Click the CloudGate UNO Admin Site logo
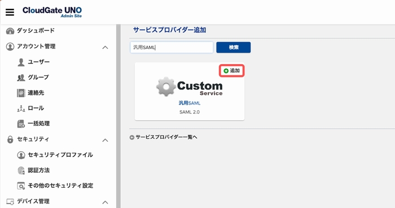The image size is (395, 208). (52, 12)
